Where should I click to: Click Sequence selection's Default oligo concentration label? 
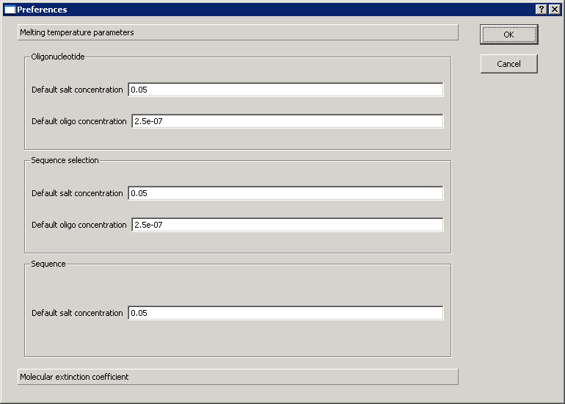(79, 225)
